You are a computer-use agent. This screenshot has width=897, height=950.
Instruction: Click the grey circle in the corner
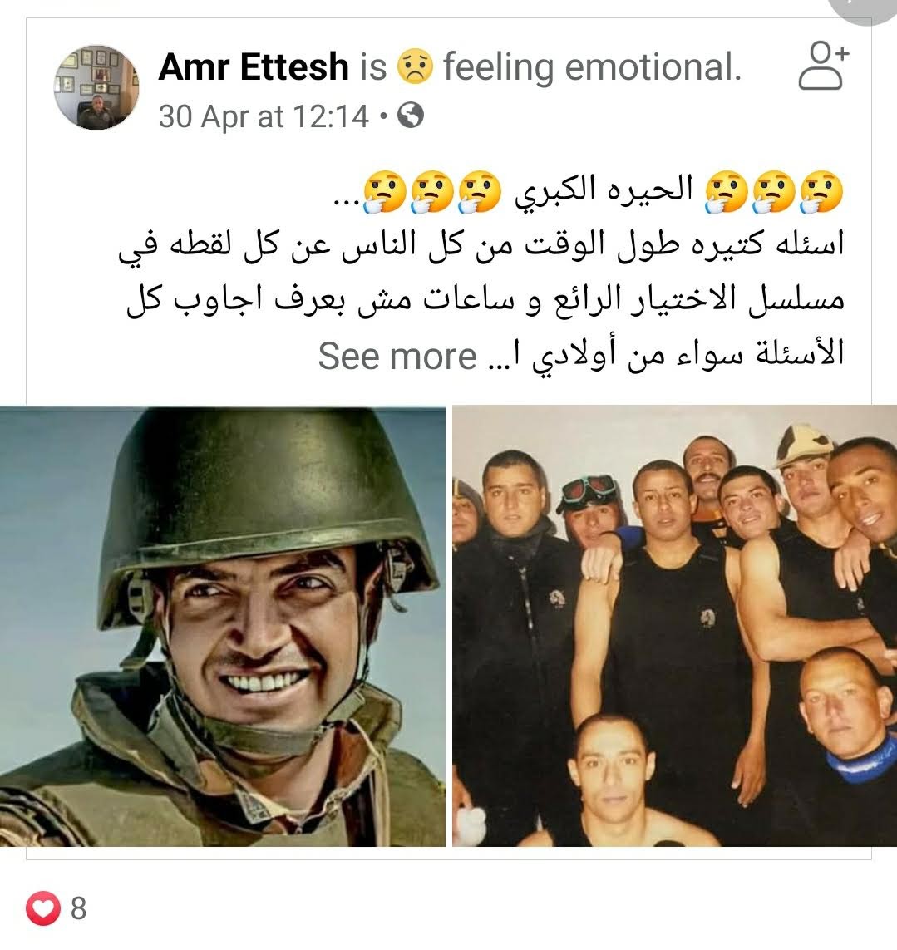pos(864,9)
